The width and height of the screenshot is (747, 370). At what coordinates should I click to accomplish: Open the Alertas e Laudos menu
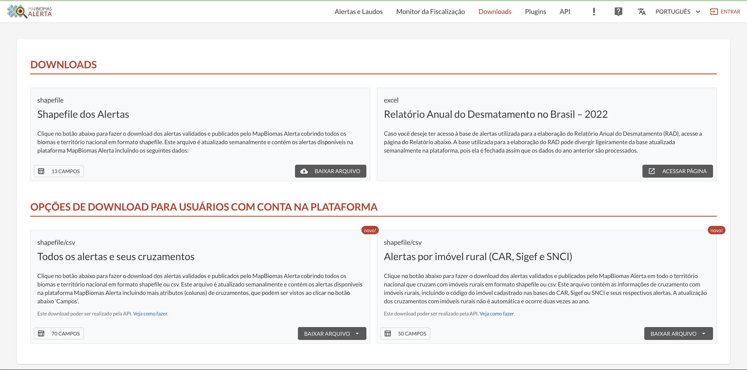358,12
